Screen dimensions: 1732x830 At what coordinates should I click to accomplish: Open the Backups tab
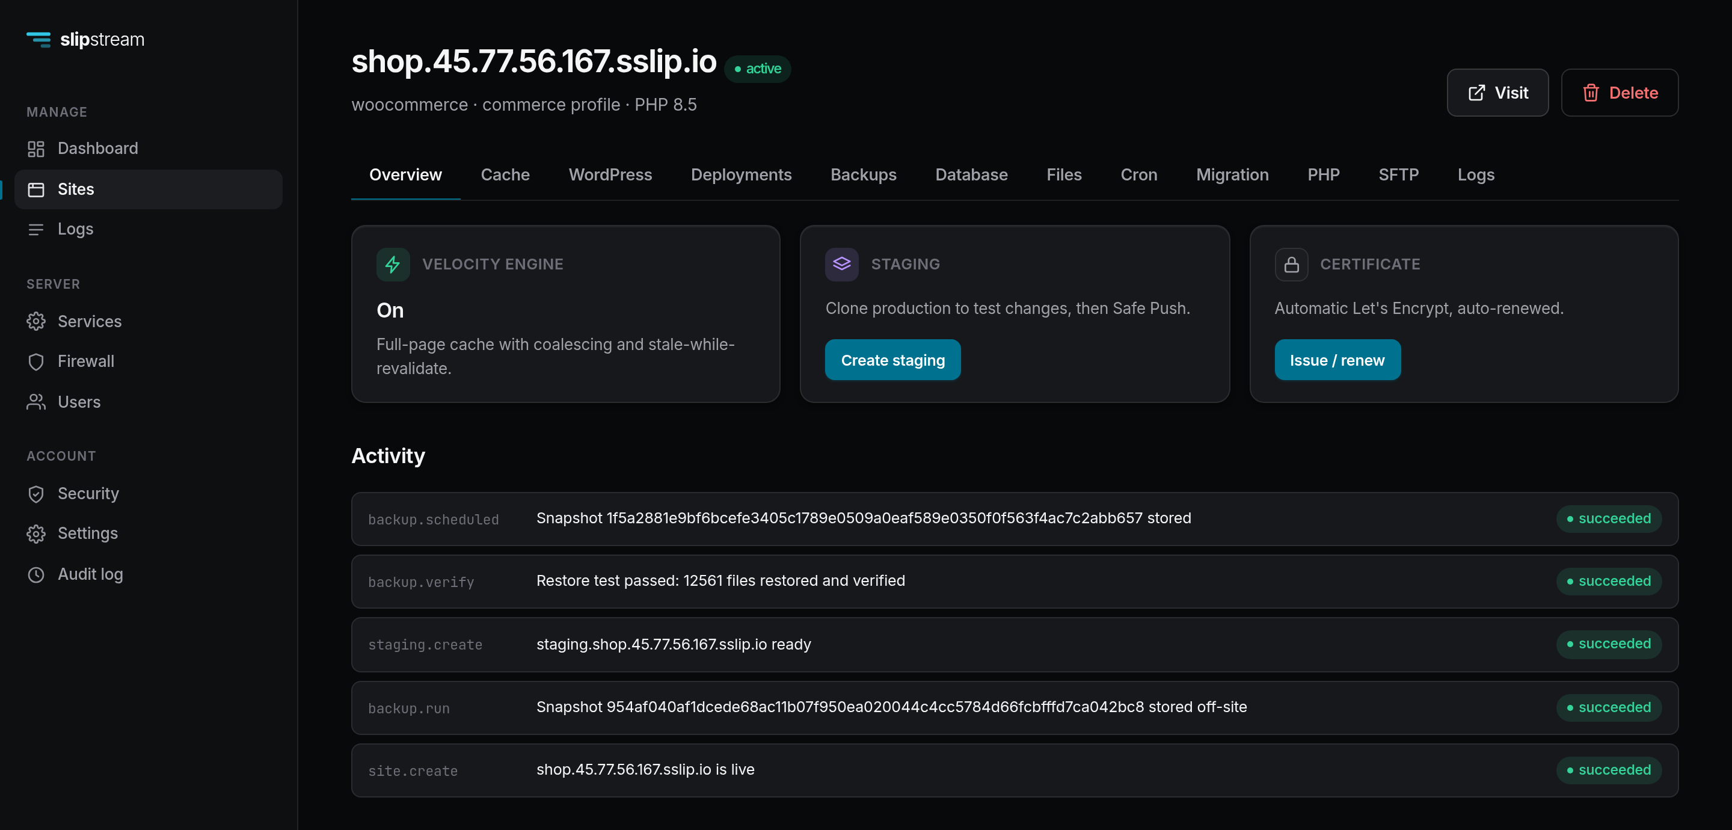point(864,175)
